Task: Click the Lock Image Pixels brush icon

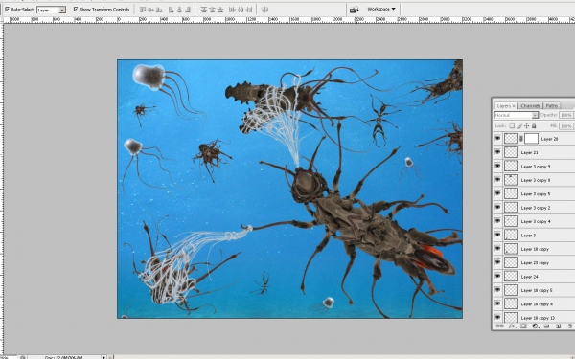Action: pos(519,126)
